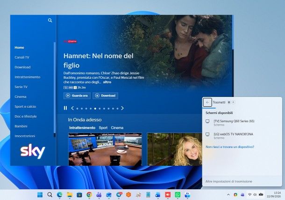The image size is (285, 200).
Task: Go to previous carousel slide
Action: tap(72, 108)
